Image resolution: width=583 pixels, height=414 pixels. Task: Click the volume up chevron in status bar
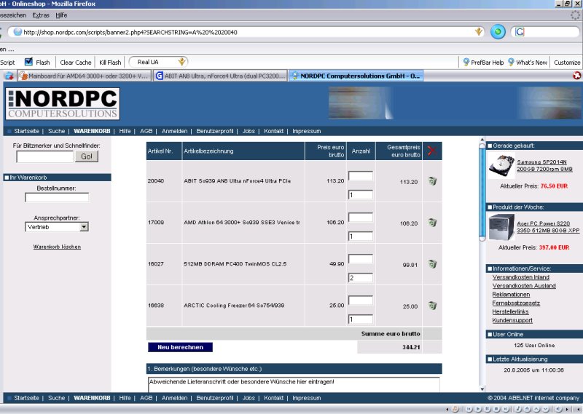(x=536, y=409)
